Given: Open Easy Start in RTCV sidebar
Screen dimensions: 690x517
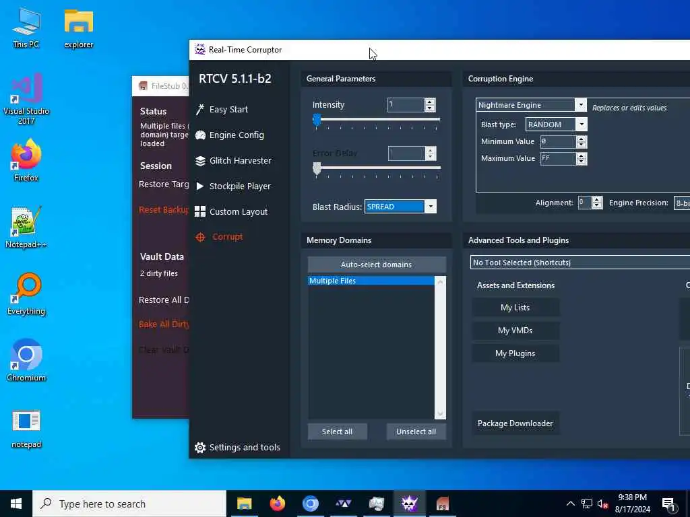Looking at the screenshot, I should pos(228,110).
